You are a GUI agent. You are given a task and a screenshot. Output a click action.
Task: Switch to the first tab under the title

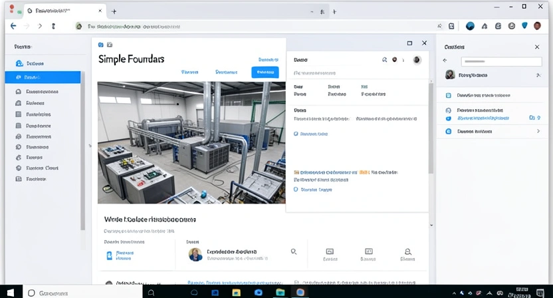(x=189, y=72)
